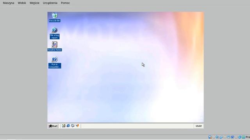The image size is (250, 140).
Task: Open the Maszyna menu
Action: (x=9, y=3)
